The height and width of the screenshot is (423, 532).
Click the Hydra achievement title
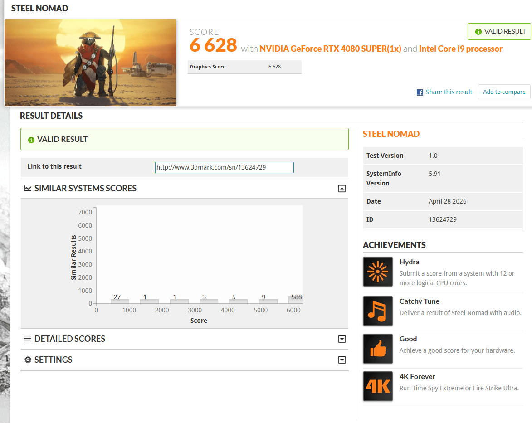[409, 262]
